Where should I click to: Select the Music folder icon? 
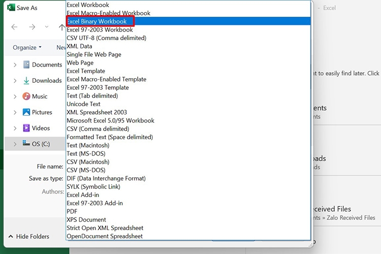click(26, 96)
